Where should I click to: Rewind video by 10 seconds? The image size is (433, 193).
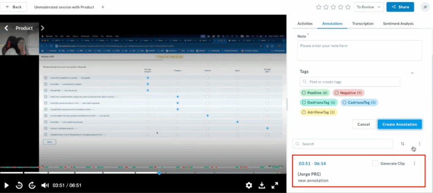pos(19,185)
